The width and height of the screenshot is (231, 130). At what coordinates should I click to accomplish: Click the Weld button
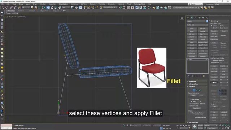[214, 66]
